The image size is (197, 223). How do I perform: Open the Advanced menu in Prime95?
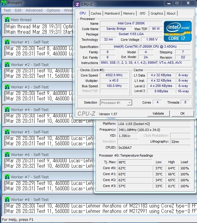[34, 10]
